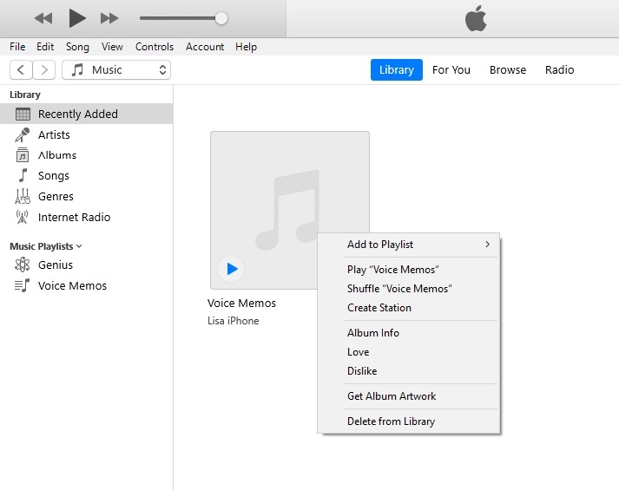Click the Albums icon in sidebar
This screenshot has height=490, width=619.
pyautogui.click(x=22, y=155)
